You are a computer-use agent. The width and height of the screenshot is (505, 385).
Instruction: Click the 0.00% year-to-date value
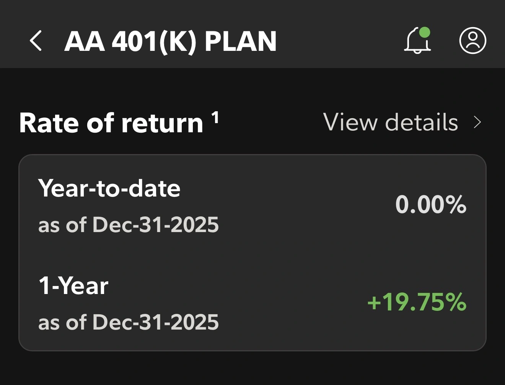[x=430, y=205]
